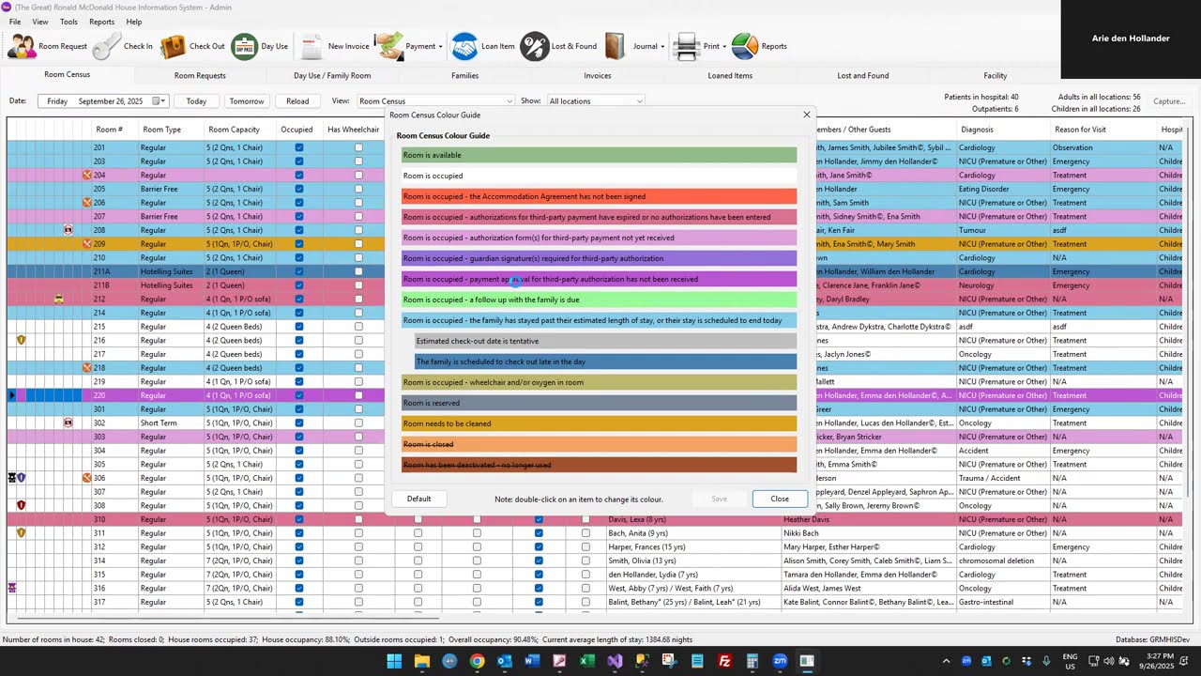Click the Reload button

click(297, 101)
